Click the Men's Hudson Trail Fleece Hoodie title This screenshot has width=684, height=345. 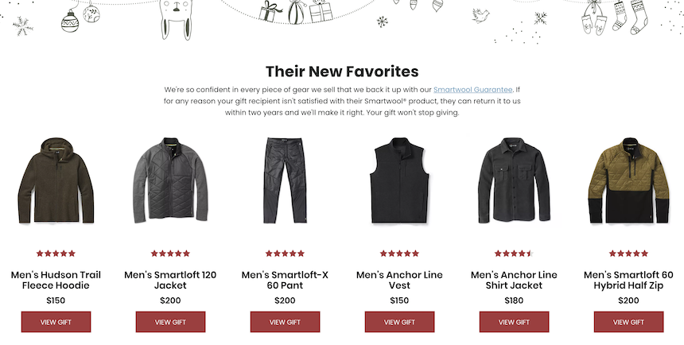coord(56,280)
